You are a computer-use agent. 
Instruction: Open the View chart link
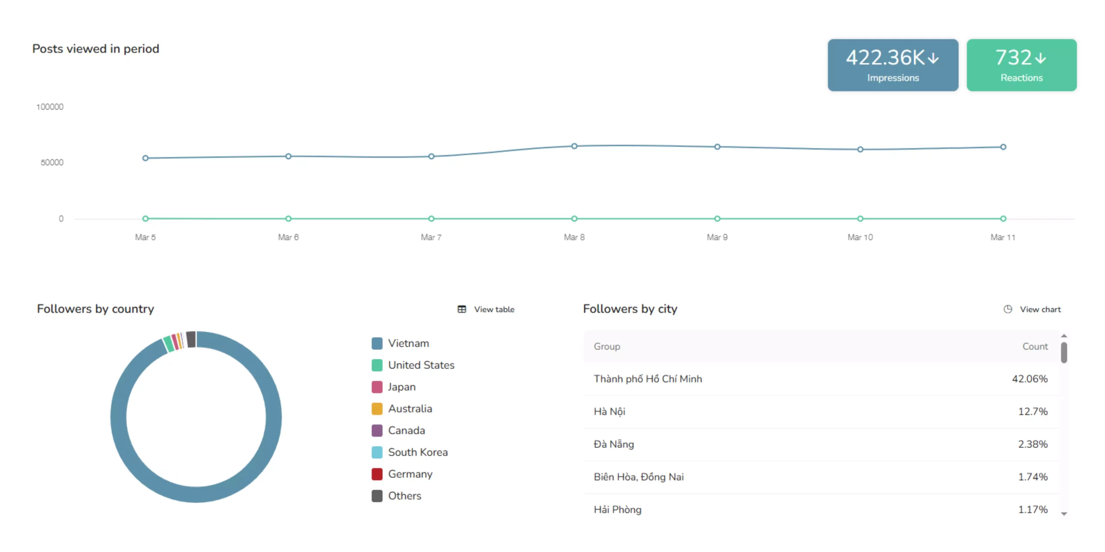[1040, 309]
